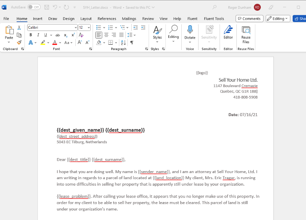The width and height of the screenshot is (306, 220).
Task: Open the Change Case dropdown
Action: 68,42
